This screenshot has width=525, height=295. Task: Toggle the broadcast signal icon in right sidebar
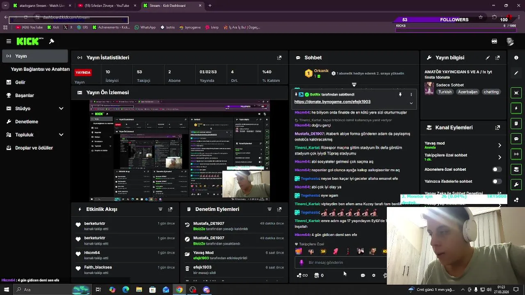(x=516, y=154)
